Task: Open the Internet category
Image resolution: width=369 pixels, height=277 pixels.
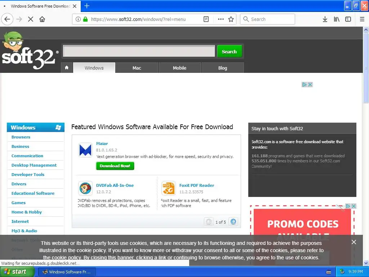Action: [20, 222]
